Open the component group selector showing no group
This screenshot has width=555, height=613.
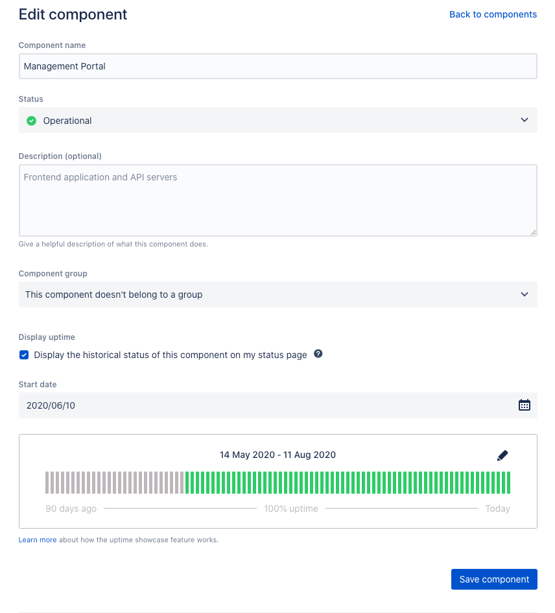278,294
